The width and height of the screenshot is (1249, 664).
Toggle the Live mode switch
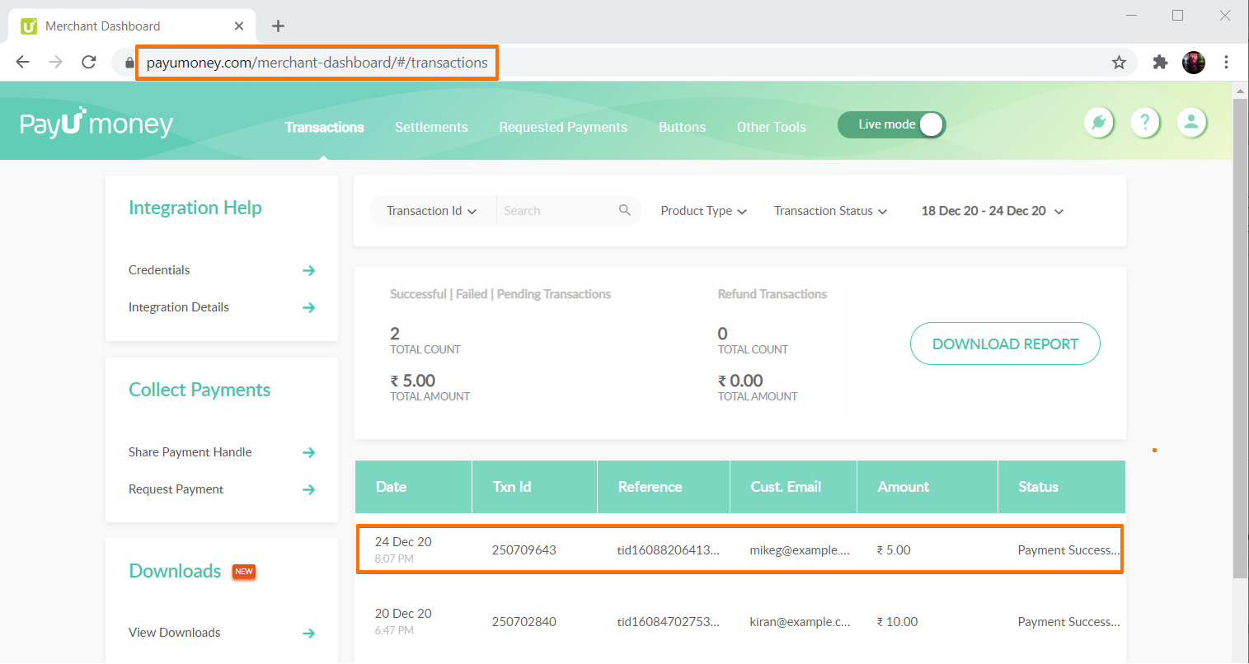[892, 124]
